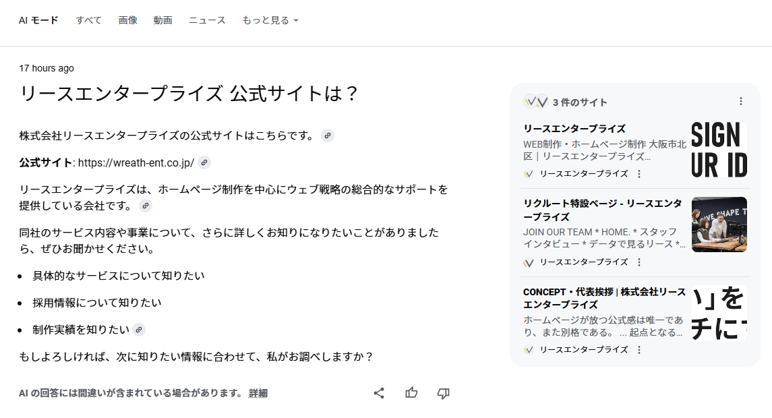Viewport: 772px width, 418px height.
Task: Switch to the 画像 tab
Action: tap(128, 20)
